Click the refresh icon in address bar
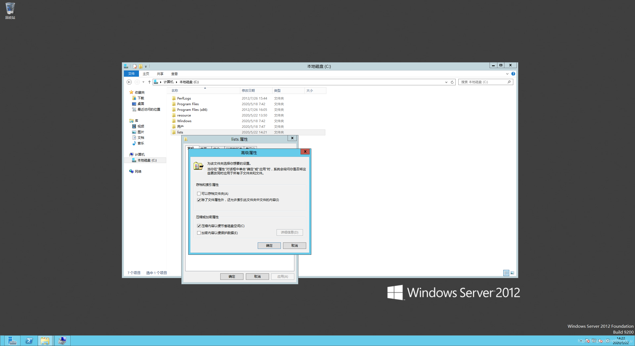Viewport: 635px width, 346px height. coord(452,82)
